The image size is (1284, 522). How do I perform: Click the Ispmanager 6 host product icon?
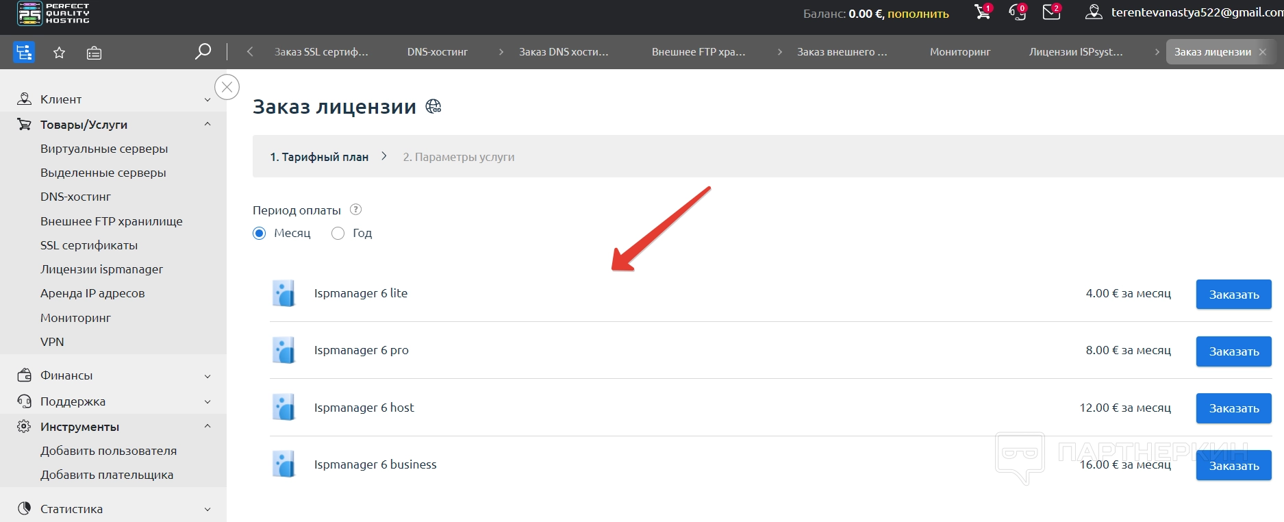coord(284,408)
